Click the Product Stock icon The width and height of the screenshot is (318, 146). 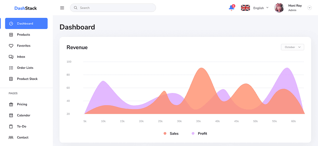click(x=11, y=79)
